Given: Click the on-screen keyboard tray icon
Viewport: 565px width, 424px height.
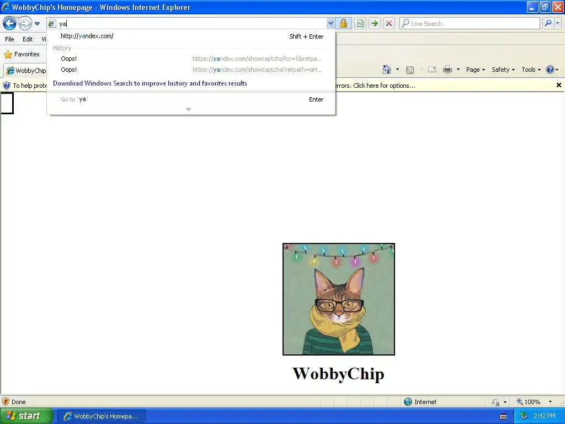Looking at the screenshot, I should pos(503,416).
